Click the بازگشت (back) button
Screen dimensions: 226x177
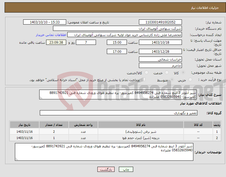(x=106, y=170)
